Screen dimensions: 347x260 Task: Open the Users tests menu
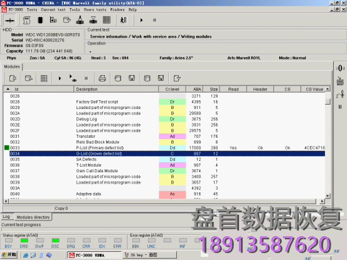pos(95,10)
